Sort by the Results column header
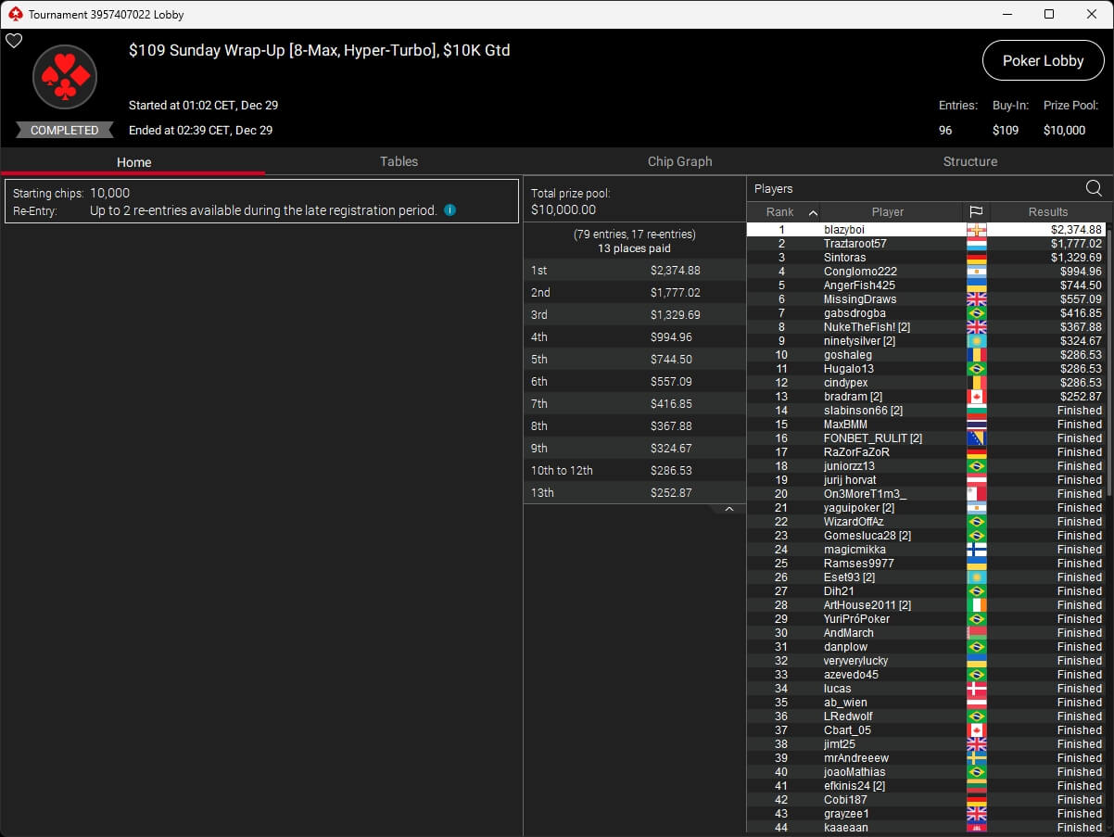1114x837 pixels. pyautogui.click(x=1047, y=211)
